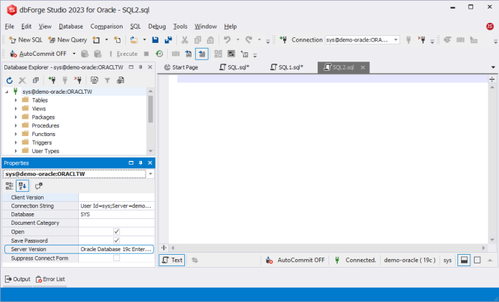Image resolution: width=499 pixels, height=302 pixels.
Task: Refresh the Database Explorer tree
Action: (x=9, y=81)
